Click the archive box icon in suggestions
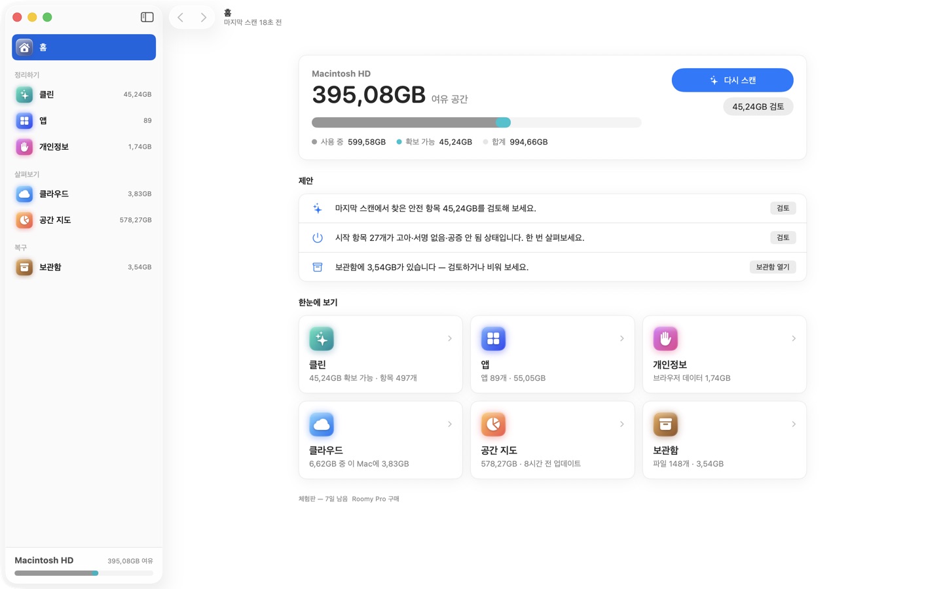Viewport: 943px width, 589px height. click(x=318, y=267)
